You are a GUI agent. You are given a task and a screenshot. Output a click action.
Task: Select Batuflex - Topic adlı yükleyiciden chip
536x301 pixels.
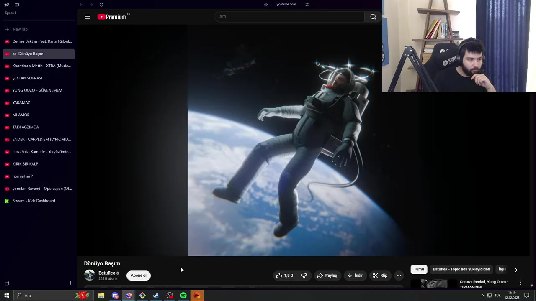(x=461, y=270)
